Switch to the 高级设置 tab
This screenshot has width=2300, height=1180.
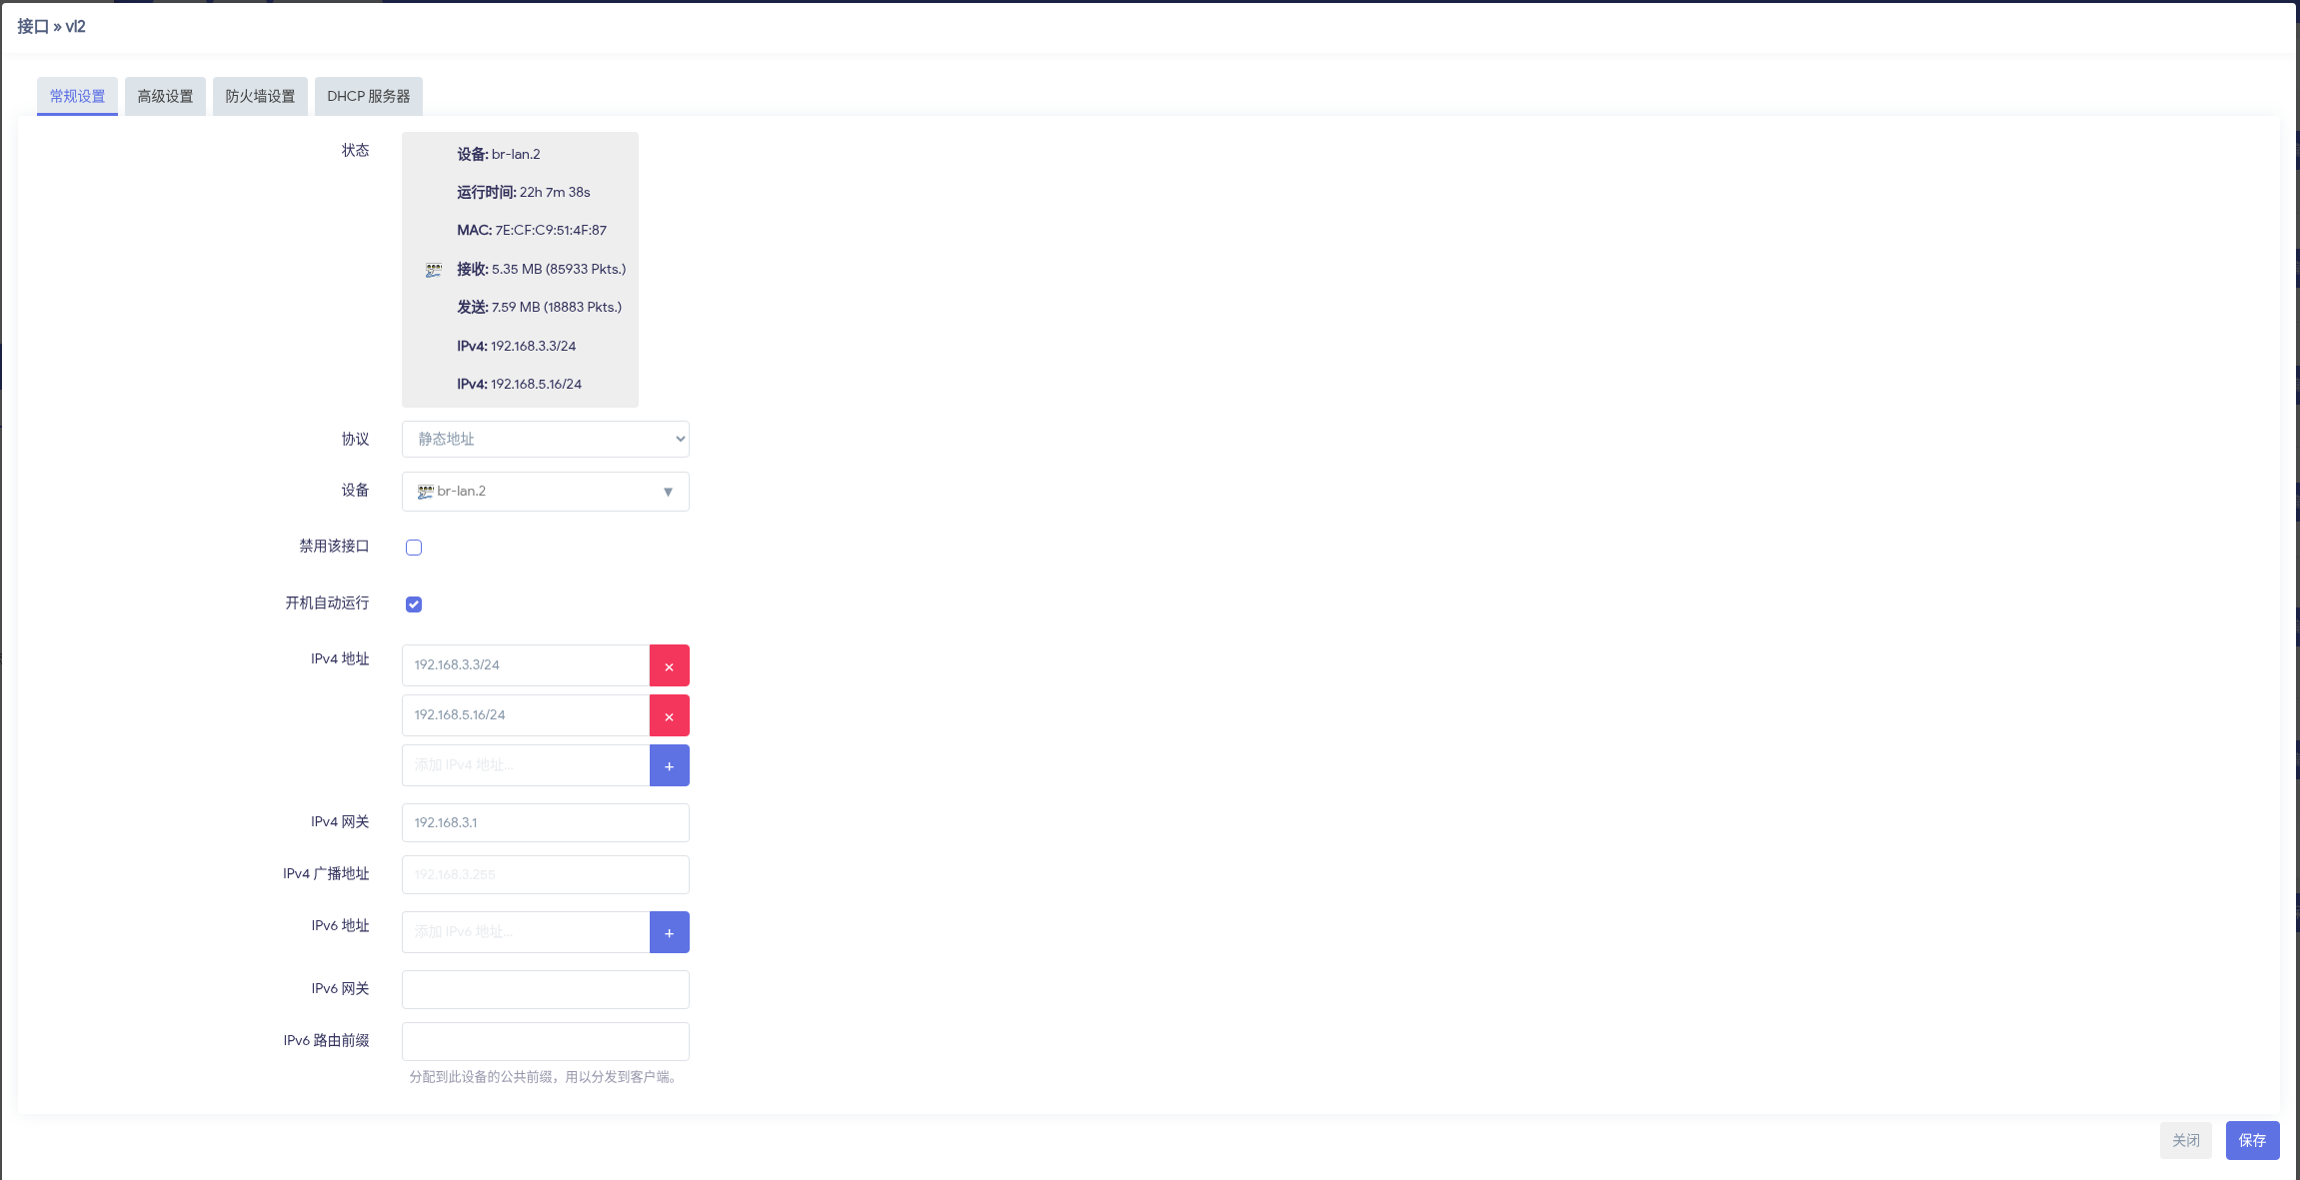click(x=165, y=97)
